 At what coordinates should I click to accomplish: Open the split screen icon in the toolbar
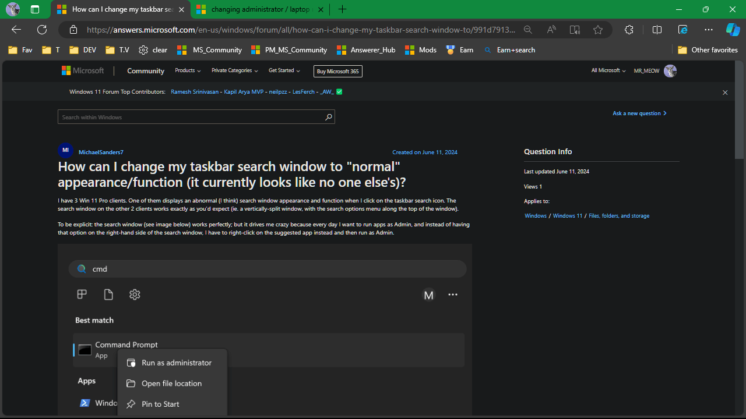(657, 30)
